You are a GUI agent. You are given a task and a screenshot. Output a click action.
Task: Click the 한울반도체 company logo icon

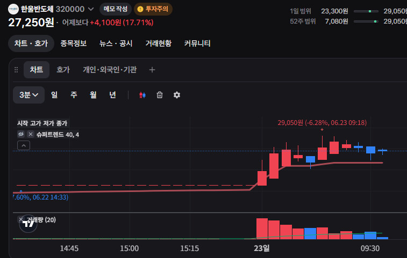pos(13,9)
